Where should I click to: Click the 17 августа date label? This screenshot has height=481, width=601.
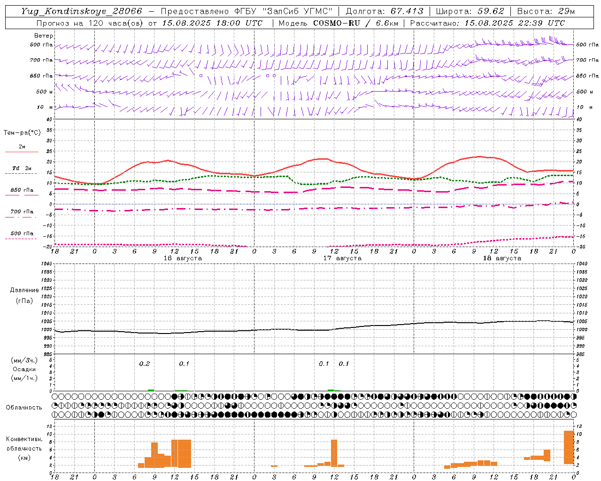pos(342,258)
